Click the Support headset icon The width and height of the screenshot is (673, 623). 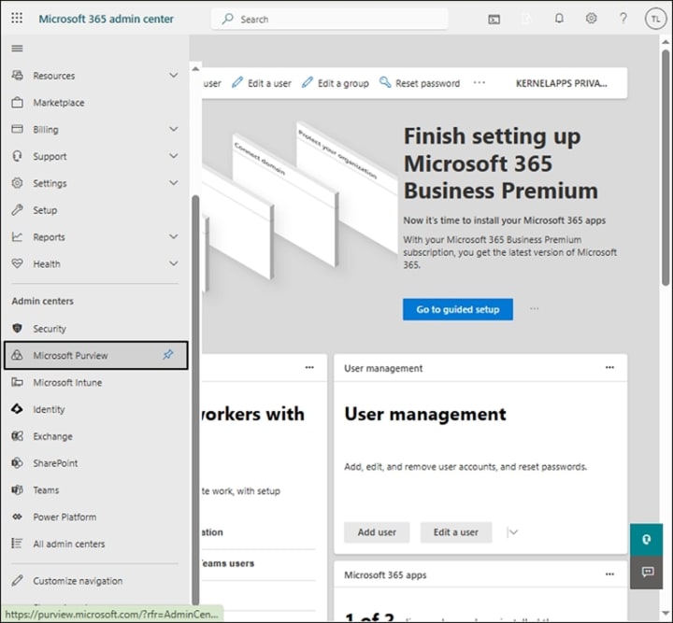tap(17, 156)
